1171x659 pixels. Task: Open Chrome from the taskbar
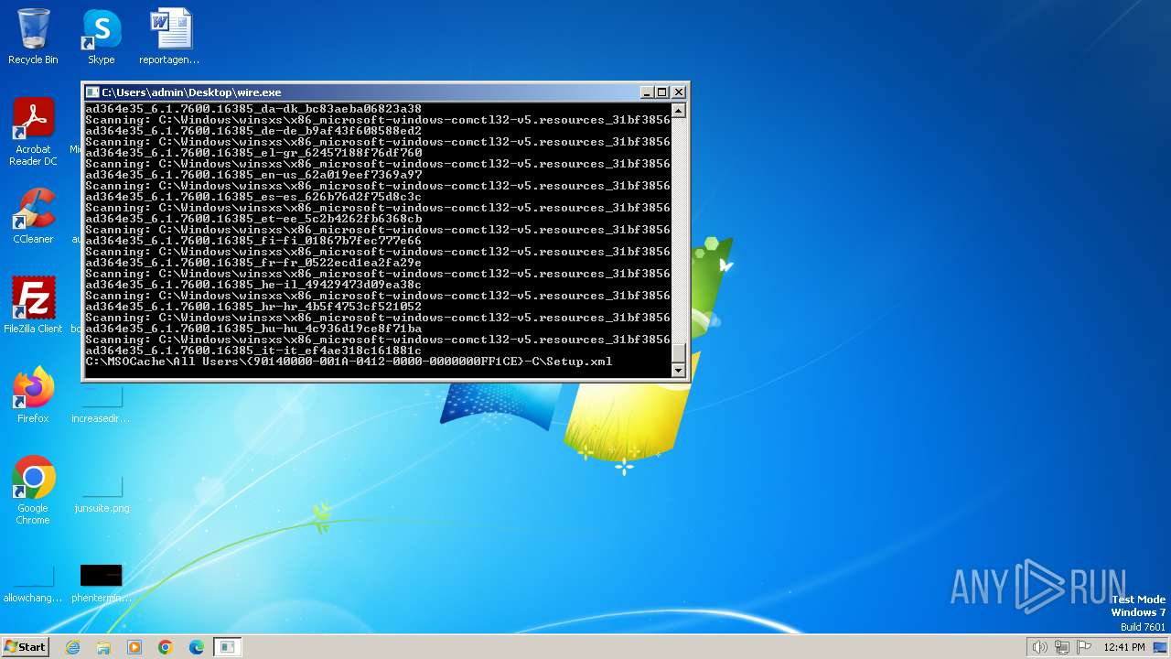pos(166,647)
